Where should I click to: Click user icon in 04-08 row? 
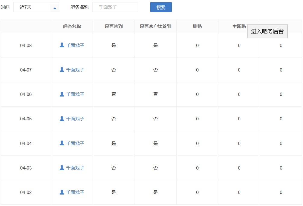click(62, 45)
